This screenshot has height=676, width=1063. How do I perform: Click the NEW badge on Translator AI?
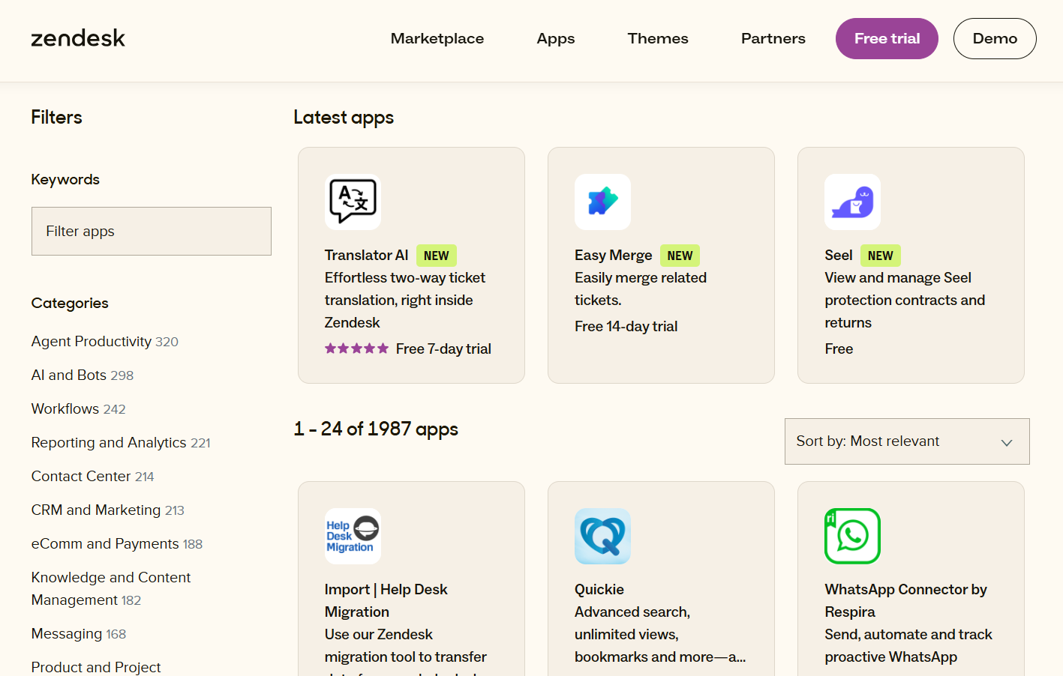[436, 256]
